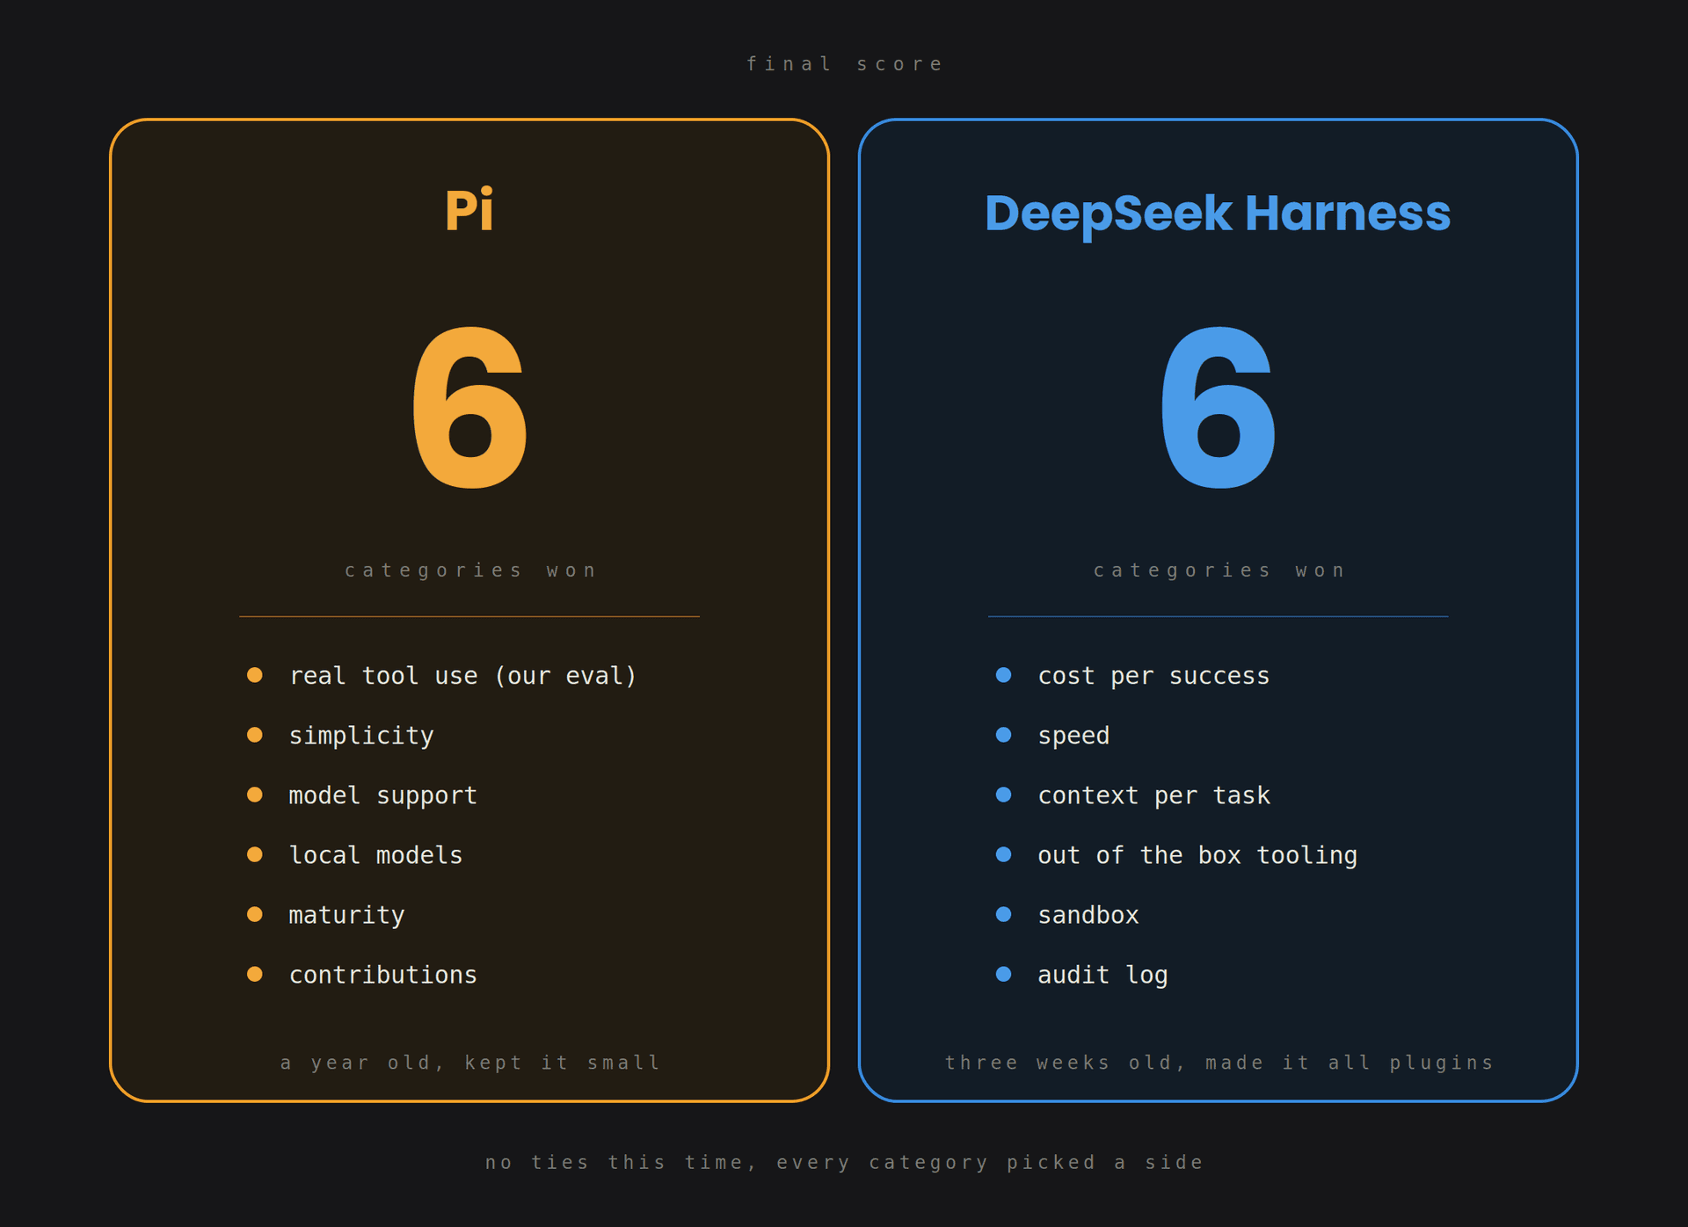Select the 'model support' list item

tap(382, 795)
